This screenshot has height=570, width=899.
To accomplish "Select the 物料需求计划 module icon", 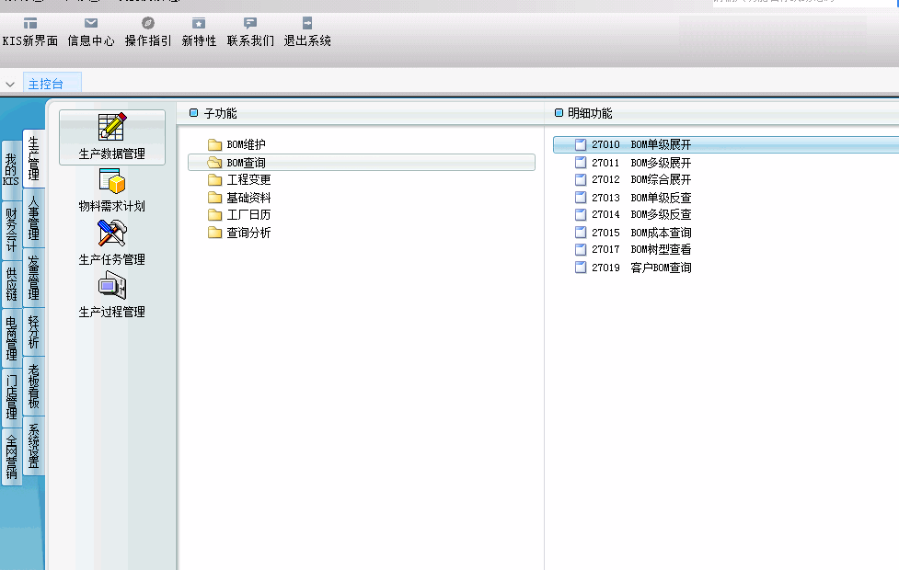I will (x=111, y=182).
